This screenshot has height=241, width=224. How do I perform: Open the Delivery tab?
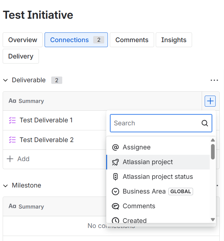click(x=21, y=56)
